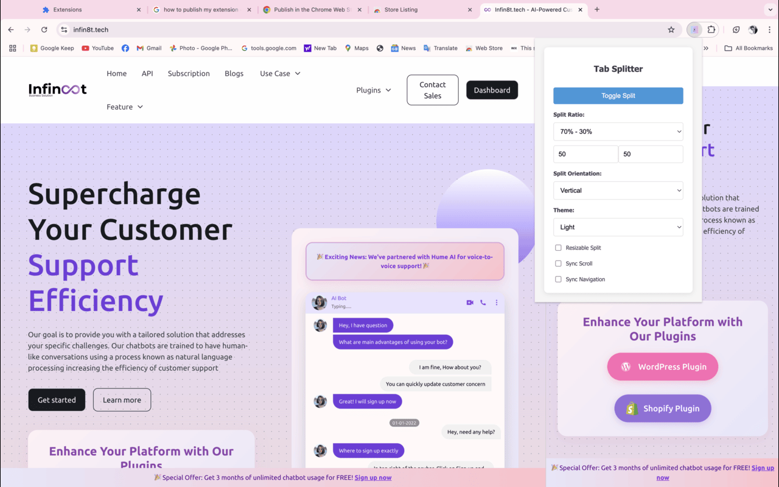Open the News bookmark

(403, 48)
